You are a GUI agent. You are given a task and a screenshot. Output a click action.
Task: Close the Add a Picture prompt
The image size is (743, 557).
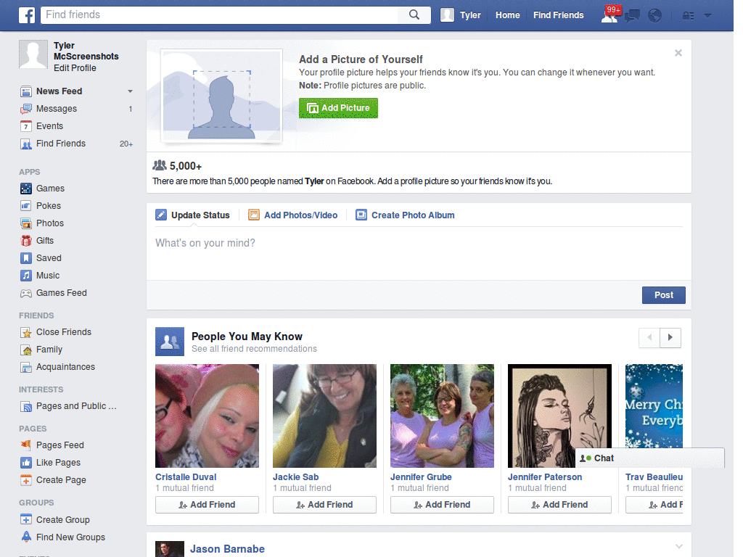coord(678,53)
